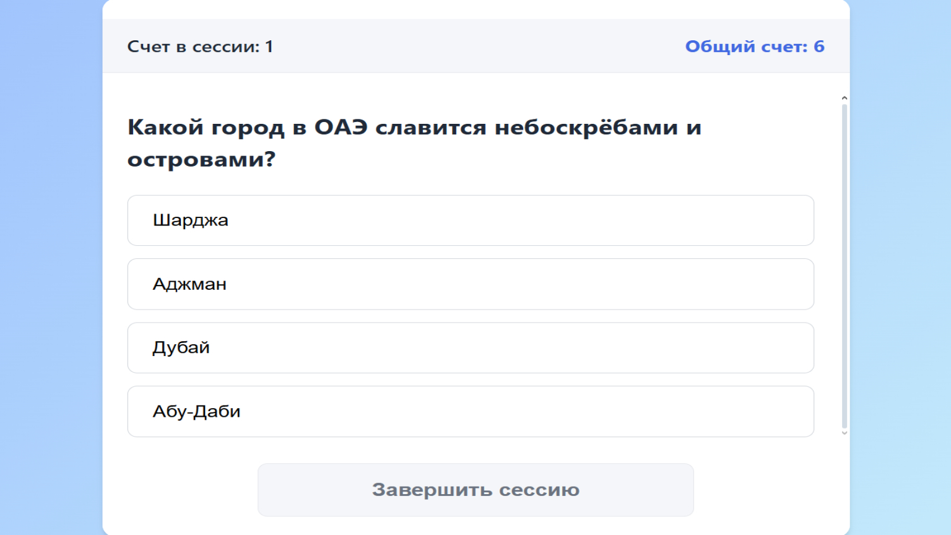Click the session score label "Счет в сессии: 1"

coord(201,46)
